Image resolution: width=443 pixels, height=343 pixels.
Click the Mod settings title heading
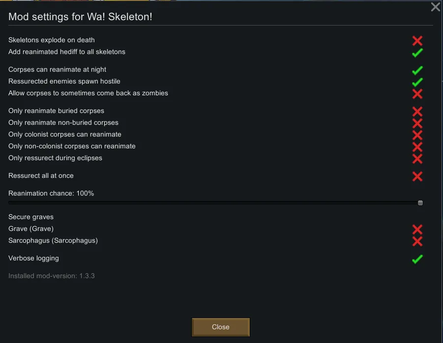point(80,17)
